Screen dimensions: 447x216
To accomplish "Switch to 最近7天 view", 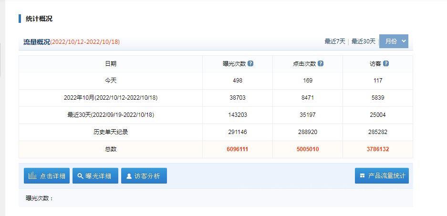I will tap(334, 41).
